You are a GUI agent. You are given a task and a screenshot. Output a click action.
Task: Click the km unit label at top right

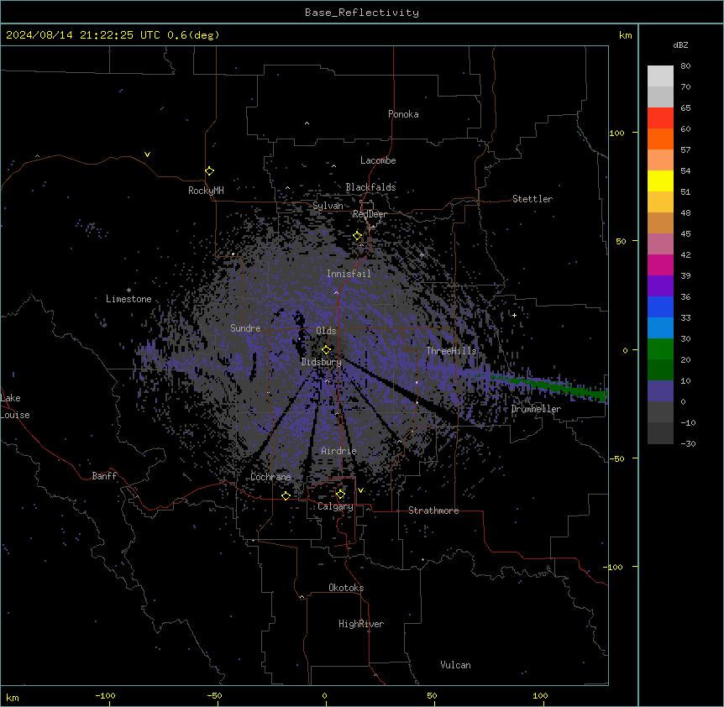pos(626,35)
